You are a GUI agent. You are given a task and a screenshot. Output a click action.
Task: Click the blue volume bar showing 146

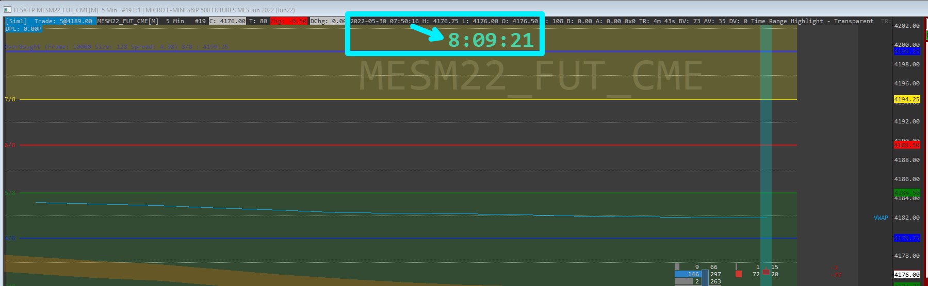click(689, 274)
